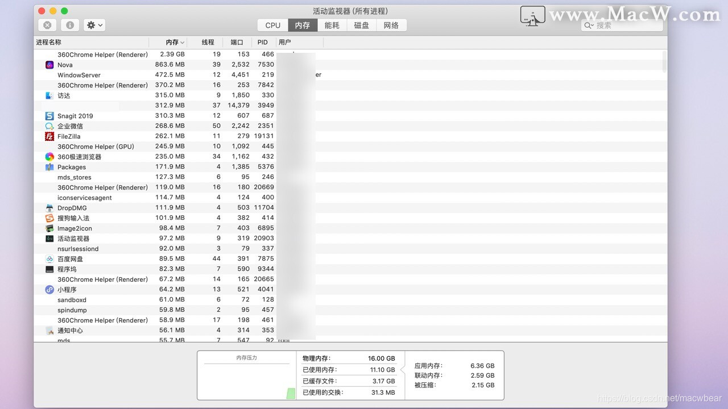Select 360Chrome Helper (GPU) process
The image size is (728, 409).
(x=350, y=147)
